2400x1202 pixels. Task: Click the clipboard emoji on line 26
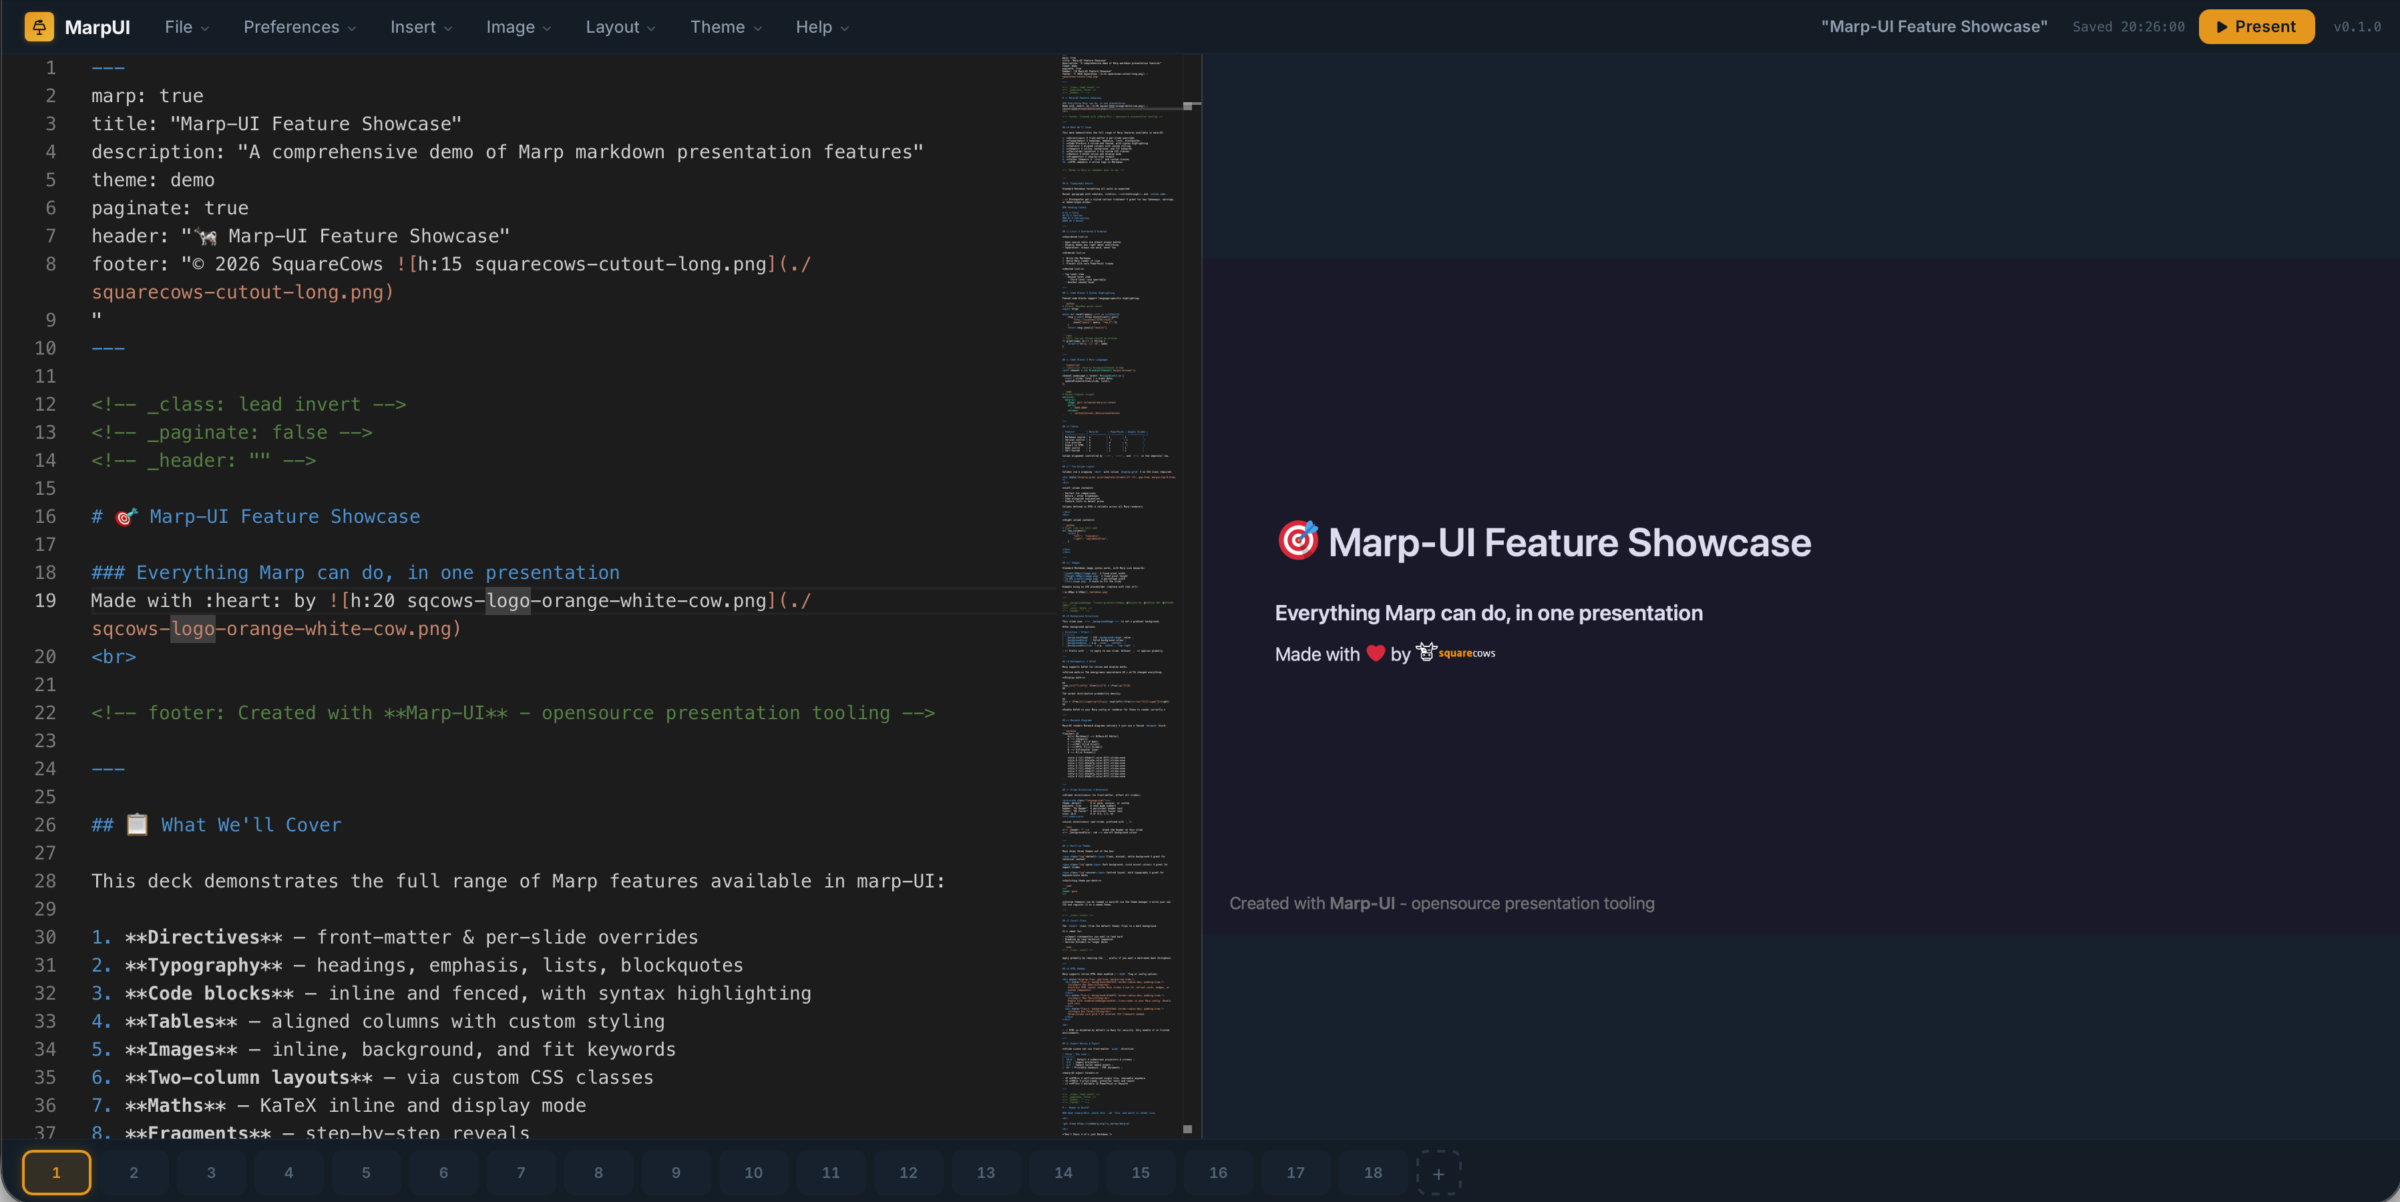(137, 825)
